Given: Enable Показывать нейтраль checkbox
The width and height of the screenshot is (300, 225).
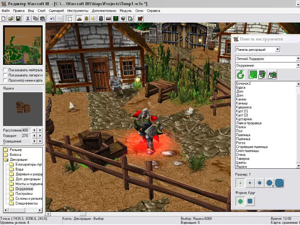Looking at the screenshot, I should 5,70.
